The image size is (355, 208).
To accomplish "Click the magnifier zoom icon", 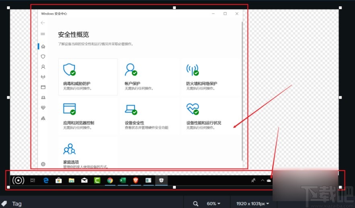I will (x=196, y=204).
